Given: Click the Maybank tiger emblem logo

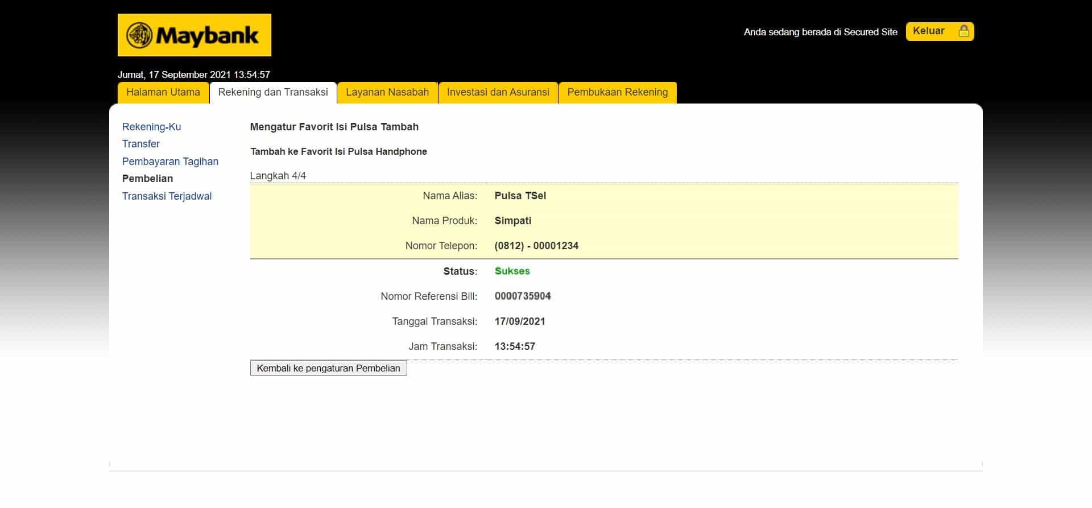Looking at the screenshot, I should click(x=139, y=35).
